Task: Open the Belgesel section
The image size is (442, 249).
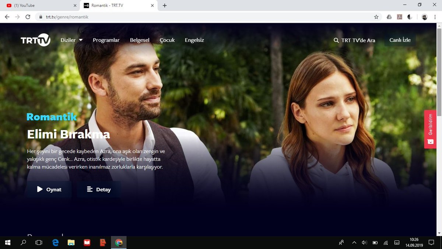Action: point(140,40)
